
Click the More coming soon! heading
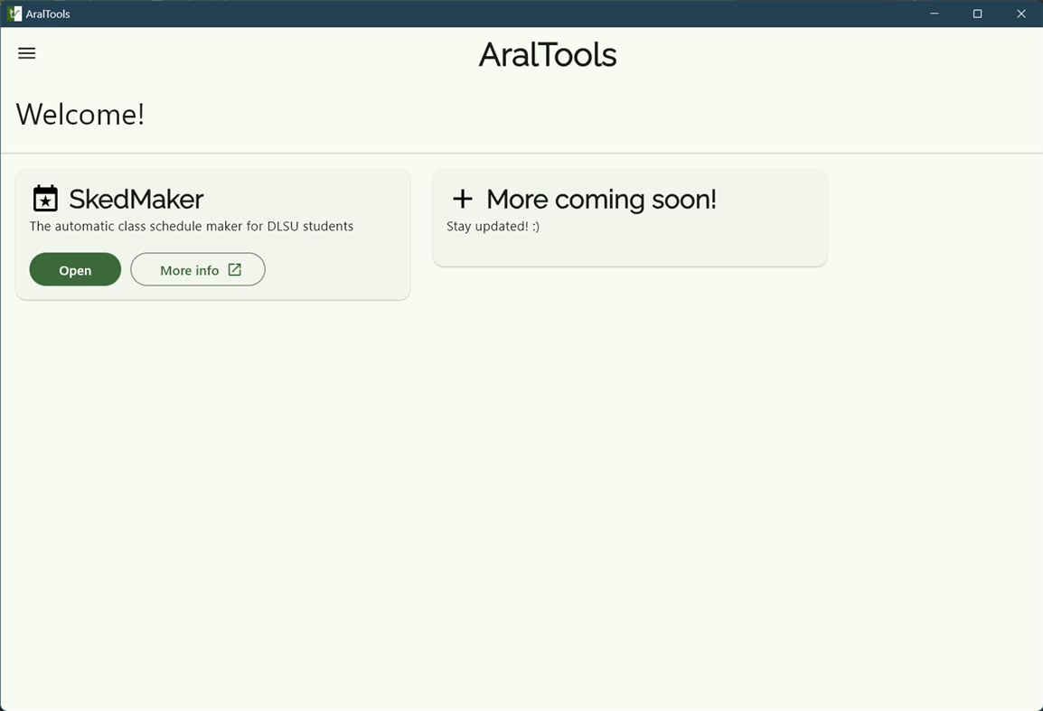click(601, 199)
